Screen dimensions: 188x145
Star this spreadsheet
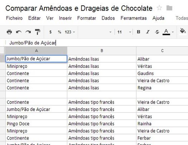(x=159, y=8)
